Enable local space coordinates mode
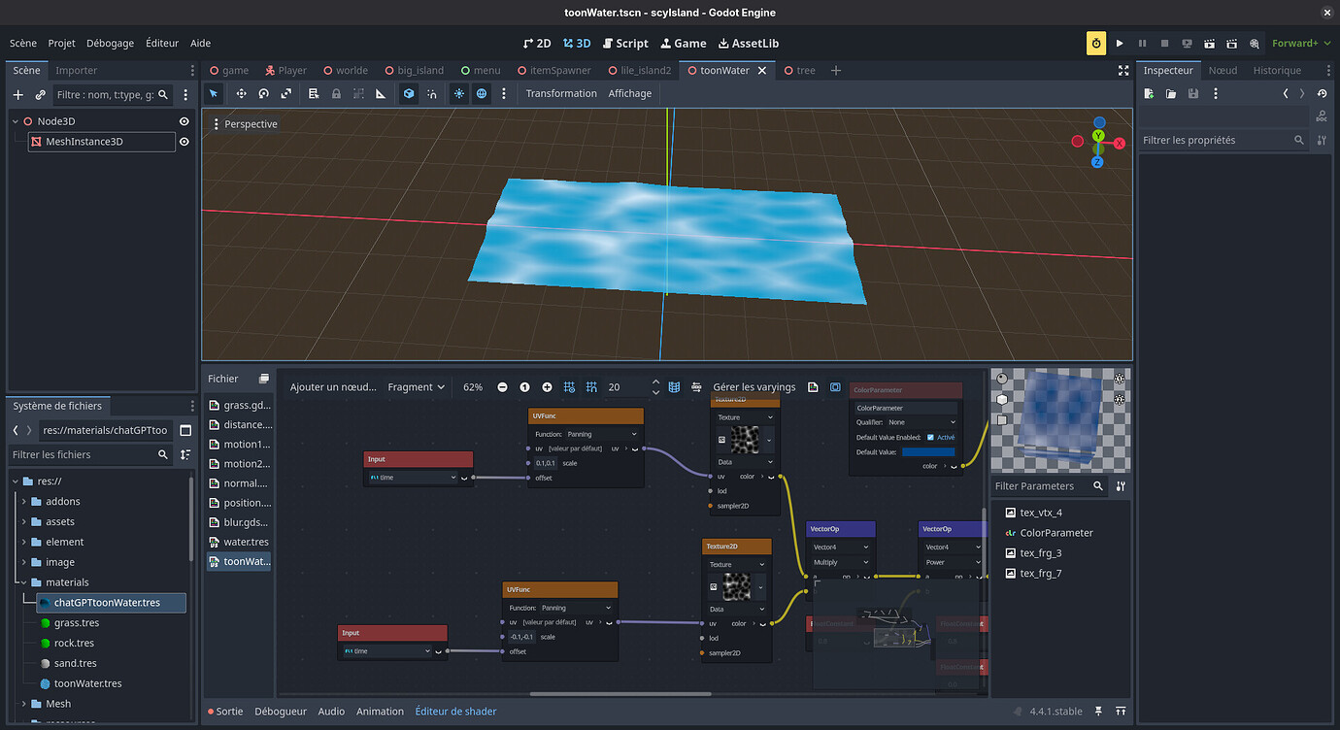Image resolution: width=1340 pixels, height=730 pixels. (x=409, y=93)
